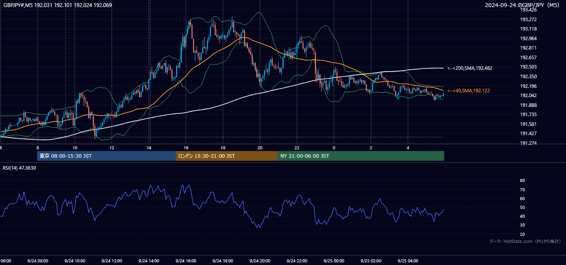The image size is (566, 265).
Task: Click the 9/24 12:00 time axis label
Action: [112, 261]
